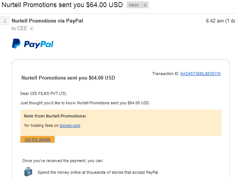Remove the Inbox label with its x

[145, 5]
